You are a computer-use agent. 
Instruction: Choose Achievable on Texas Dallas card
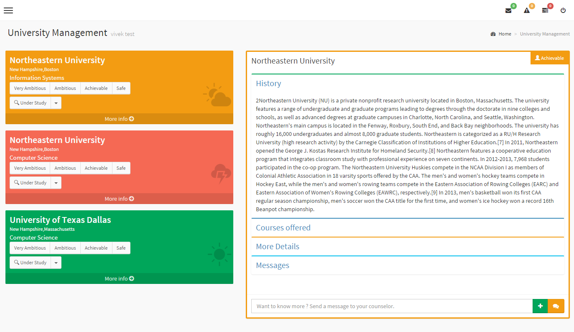coord(96,248)
